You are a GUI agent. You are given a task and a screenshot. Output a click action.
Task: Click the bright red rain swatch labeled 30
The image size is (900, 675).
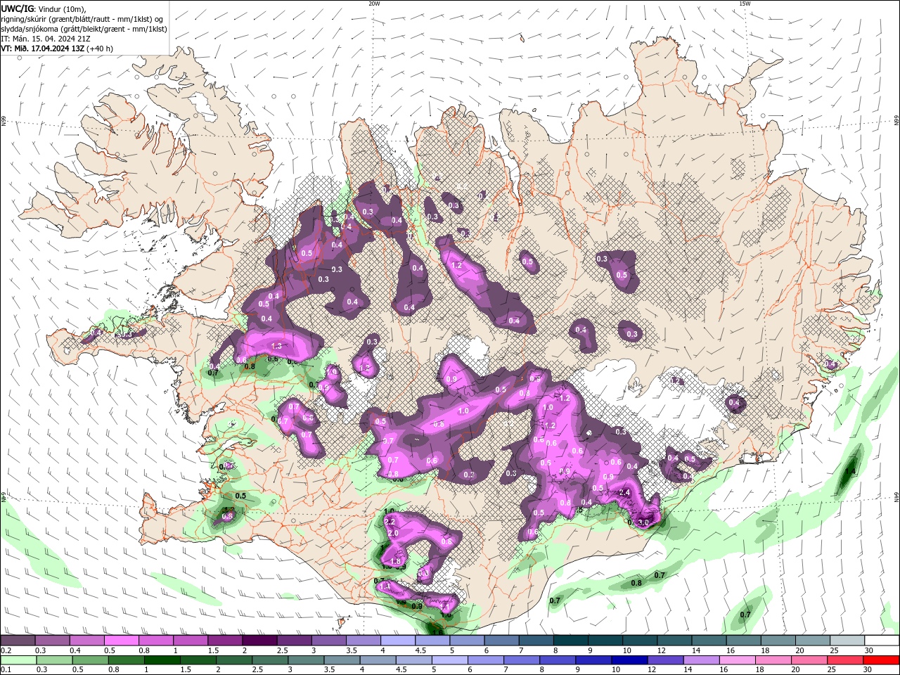881,660
